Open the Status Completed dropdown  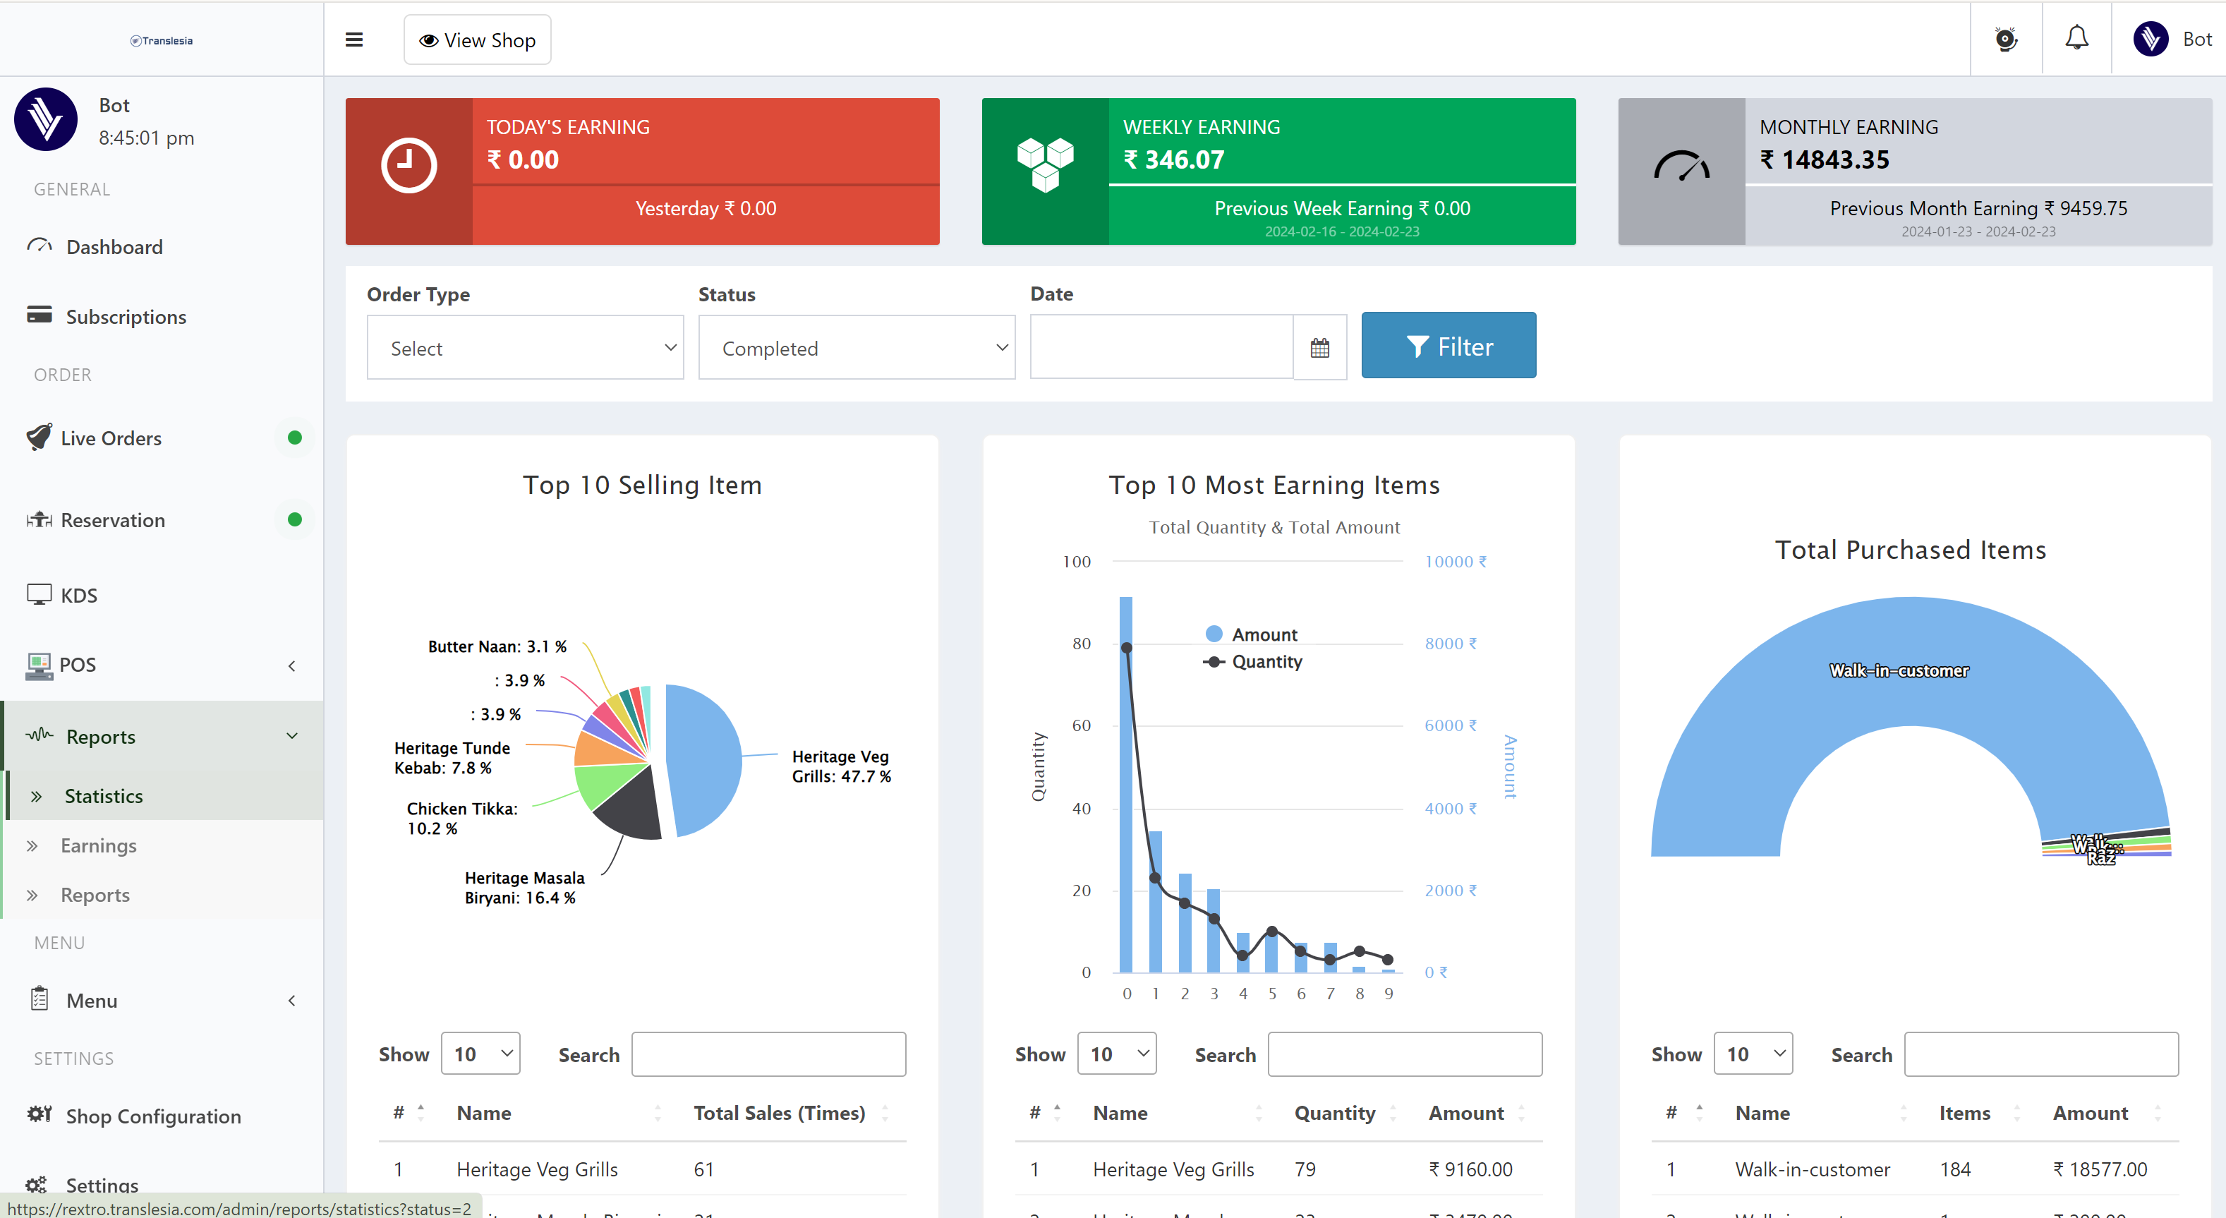click(856, 347)
